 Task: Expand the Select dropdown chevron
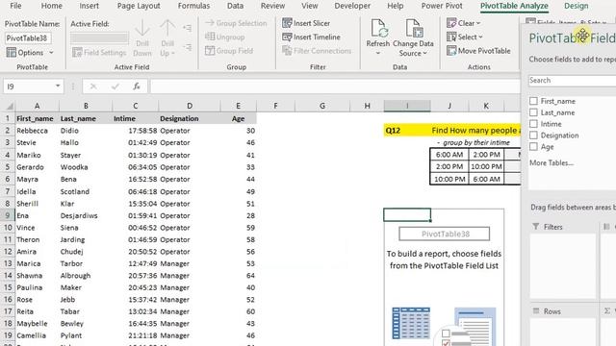tap(480, 37)
